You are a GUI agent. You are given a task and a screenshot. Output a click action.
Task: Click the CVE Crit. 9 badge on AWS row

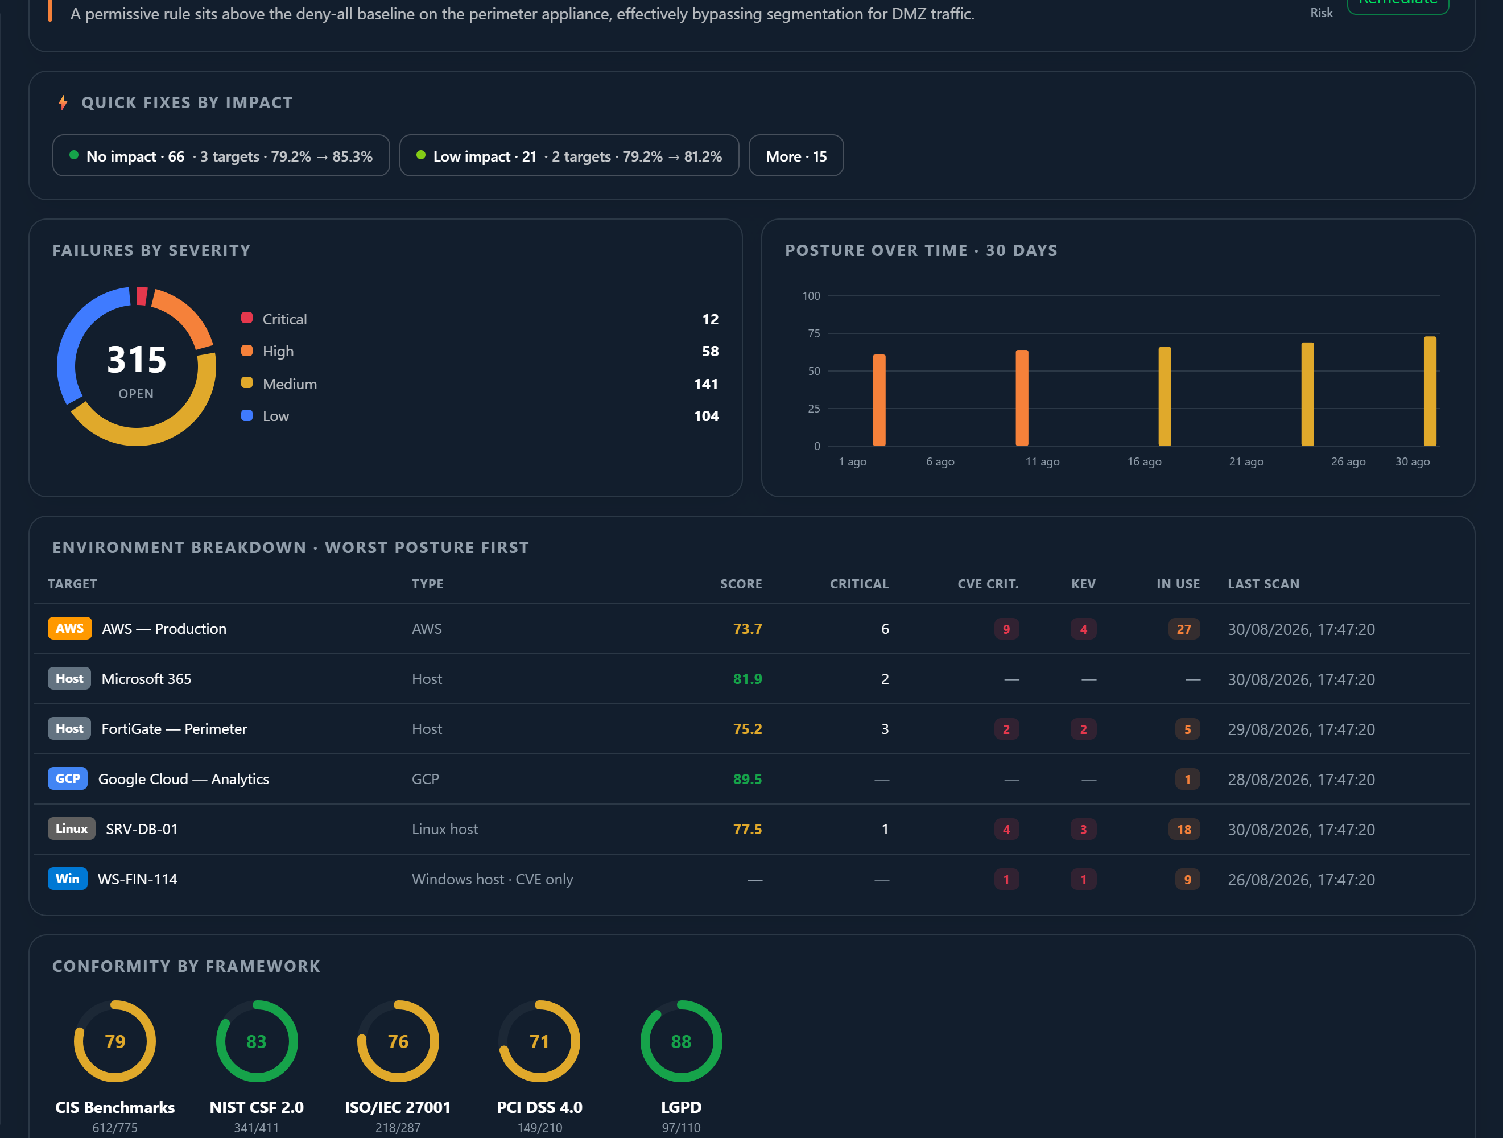pos(1006,629)
